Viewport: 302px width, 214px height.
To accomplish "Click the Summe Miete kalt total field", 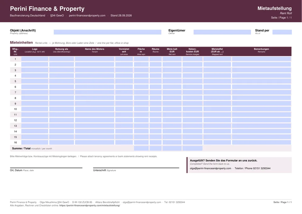I will (x=172, y=148).
